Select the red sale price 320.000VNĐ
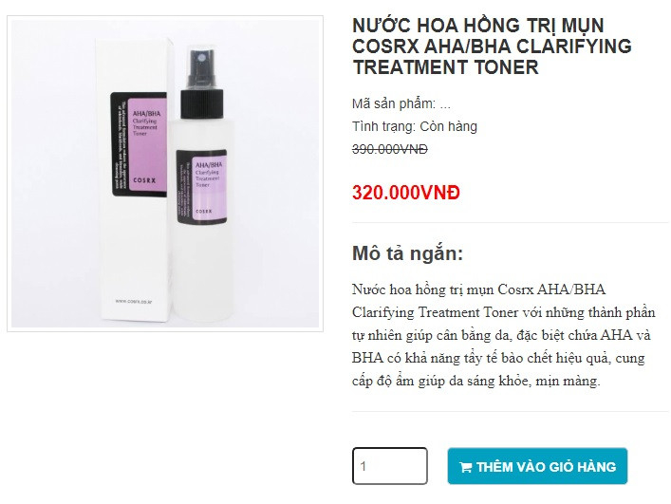Viewport: 671px width, 504px height. (x=406, y=193)
